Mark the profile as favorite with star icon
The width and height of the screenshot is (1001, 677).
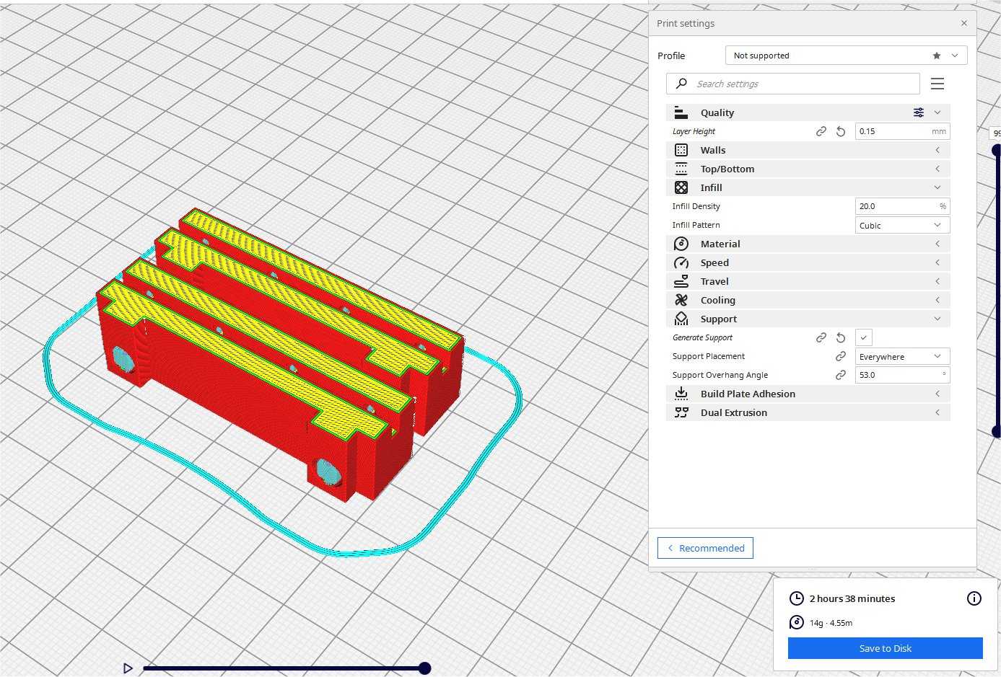pos(937,56)
